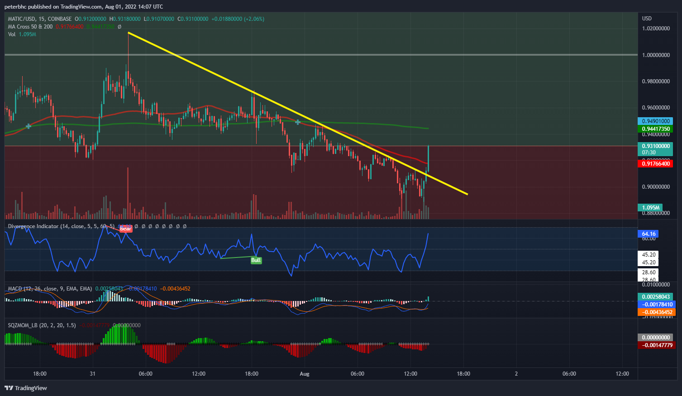Image resolution: width=682 pixels, height=396 pixels.
Task: Click the MACD legend value 0.00258043
Action: [109, 289]
